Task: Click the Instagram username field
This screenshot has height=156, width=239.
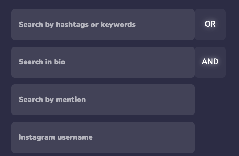Action: (103, 137)
